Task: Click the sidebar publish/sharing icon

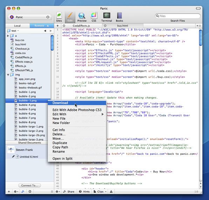Action: click(x=23, y=192)
